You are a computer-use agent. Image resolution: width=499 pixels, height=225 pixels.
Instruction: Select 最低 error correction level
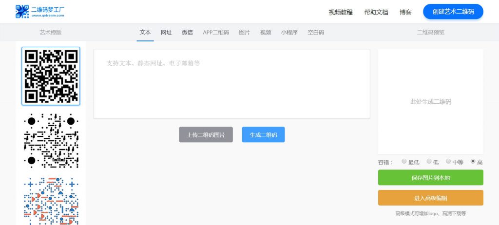pyautogui.click(x=404, y=161)
